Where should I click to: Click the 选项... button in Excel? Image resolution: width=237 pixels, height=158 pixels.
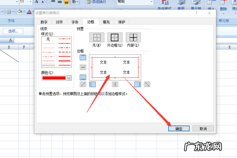coord(13,31)
